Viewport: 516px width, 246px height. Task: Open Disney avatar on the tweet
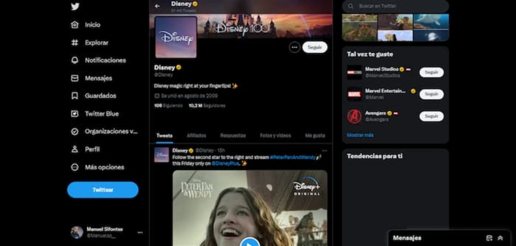coord(162,155)
